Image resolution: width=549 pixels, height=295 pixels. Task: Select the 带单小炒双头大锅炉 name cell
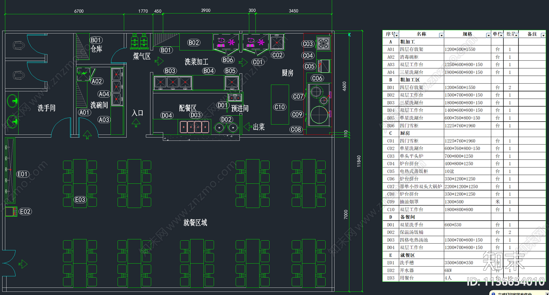click(x=421, y=186)
